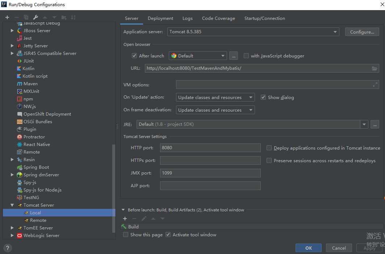Open help with the question mark icon
This screenshot has height=254, width=385.
coord(8,248)
